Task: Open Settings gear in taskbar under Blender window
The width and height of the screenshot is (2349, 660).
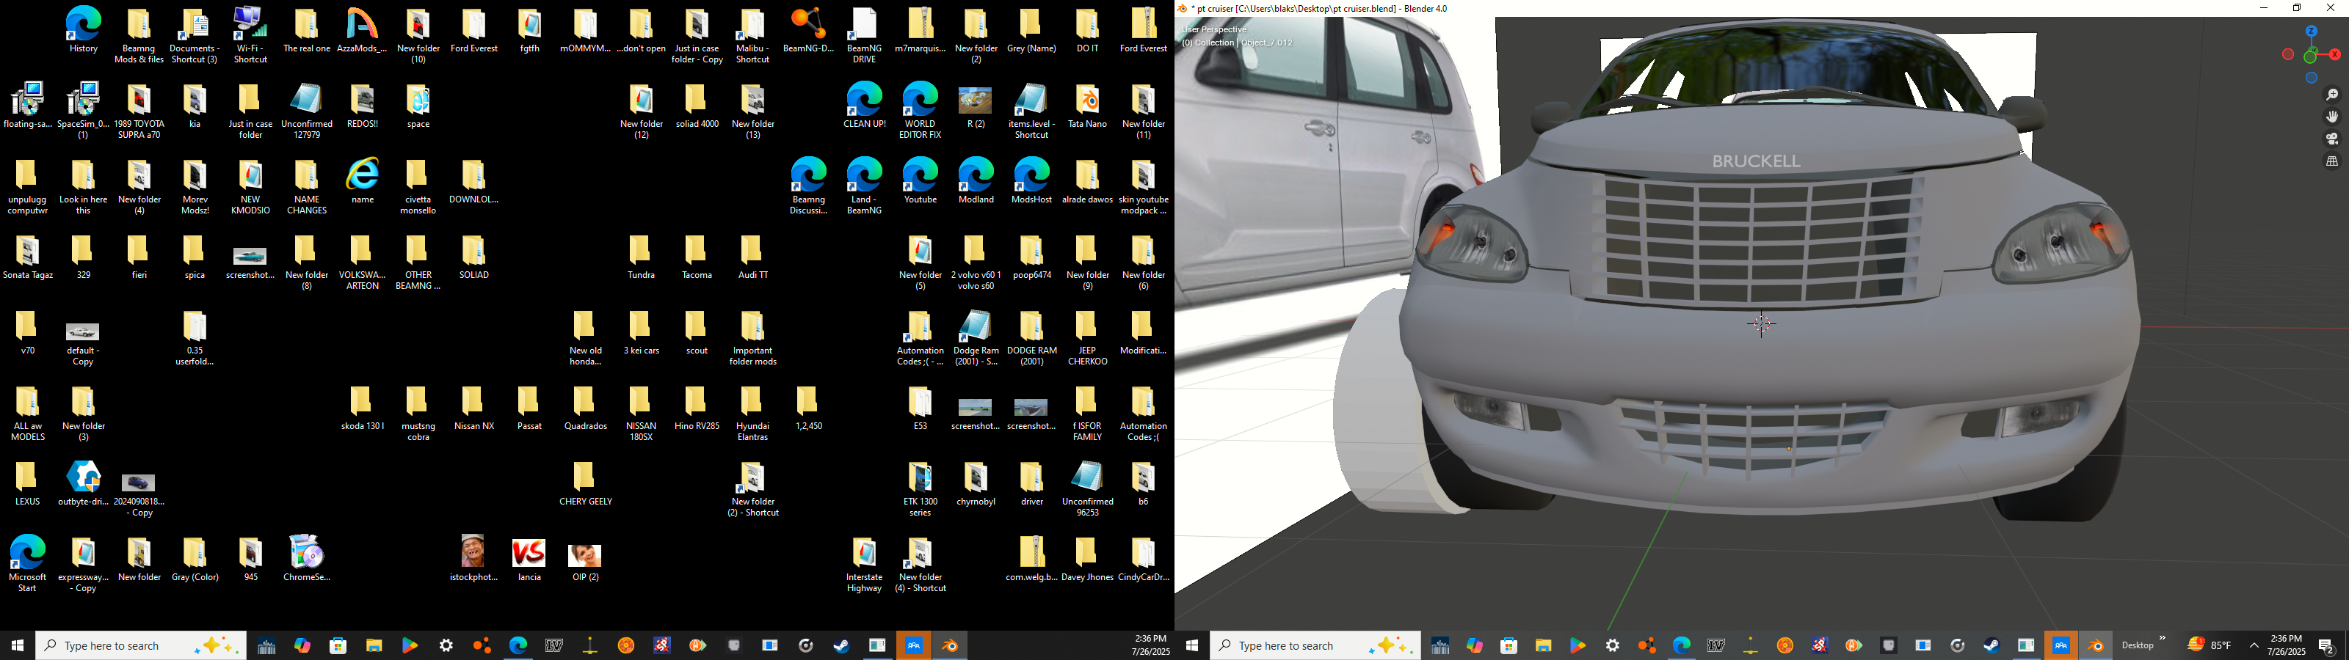Action: (1612, 645)
